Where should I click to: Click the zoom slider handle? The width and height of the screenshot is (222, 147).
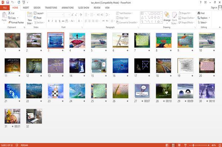tap(193, 145)
